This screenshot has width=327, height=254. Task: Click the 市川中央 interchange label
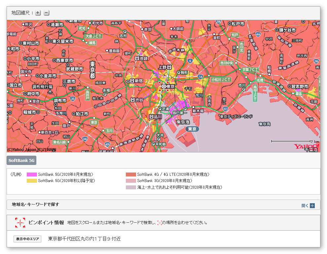pyautogui.click(x=227, y=63)
